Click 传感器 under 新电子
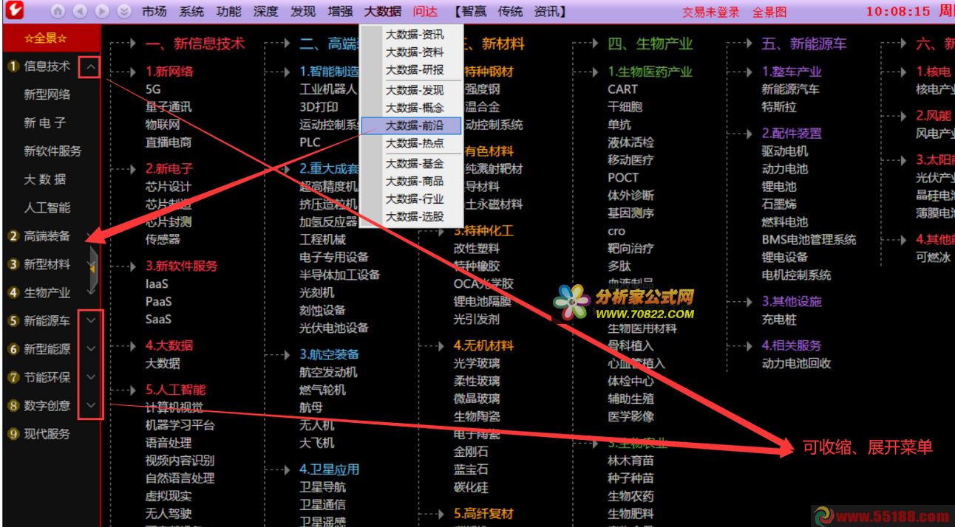 [x=163, y=240]
